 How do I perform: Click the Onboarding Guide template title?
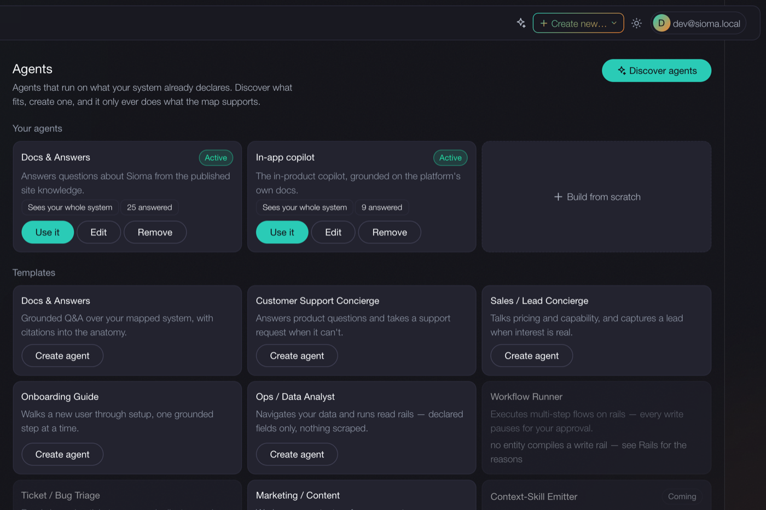[x=60, y=397]
